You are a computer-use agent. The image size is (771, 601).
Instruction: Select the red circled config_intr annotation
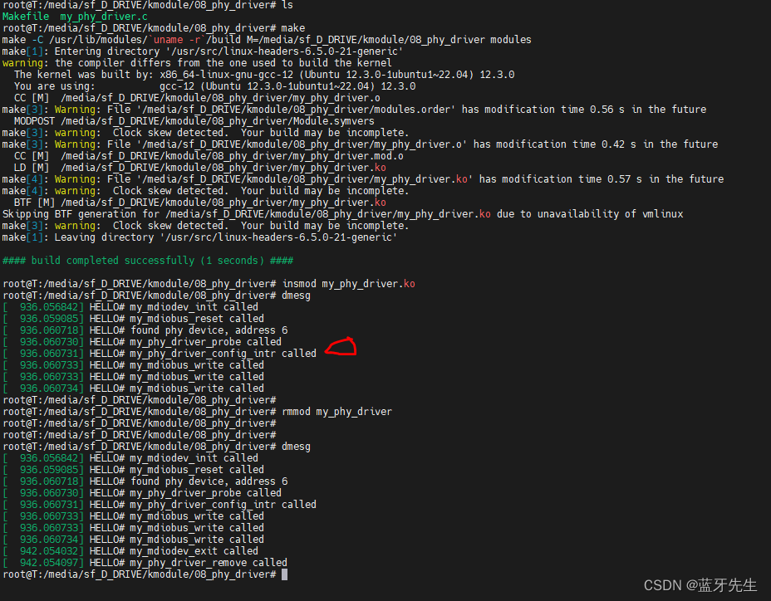tap(341, 348)
